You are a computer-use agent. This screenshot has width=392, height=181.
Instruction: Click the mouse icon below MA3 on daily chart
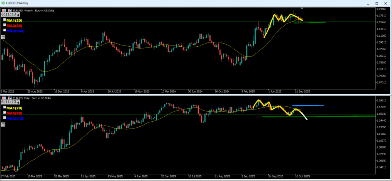(3, 125)
